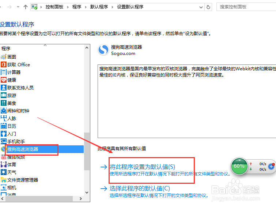Click the 程序 column header
276x208 pixels.
6,48
